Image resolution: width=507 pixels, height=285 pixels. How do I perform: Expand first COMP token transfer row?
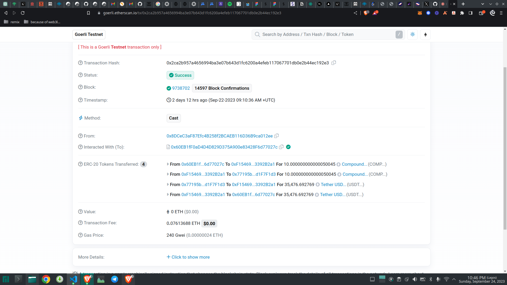pos(168,164)
